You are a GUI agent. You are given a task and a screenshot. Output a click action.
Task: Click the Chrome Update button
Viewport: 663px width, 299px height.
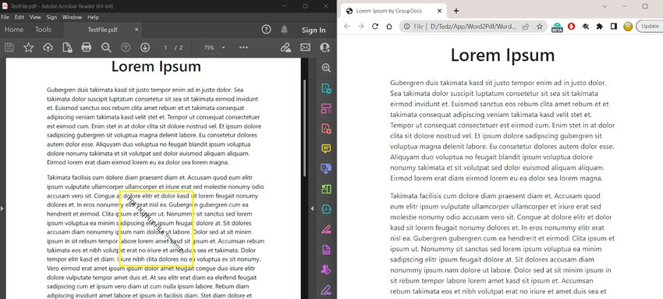651,27
